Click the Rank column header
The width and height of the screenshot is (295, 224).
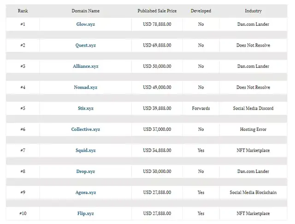[x=23, y=11]
